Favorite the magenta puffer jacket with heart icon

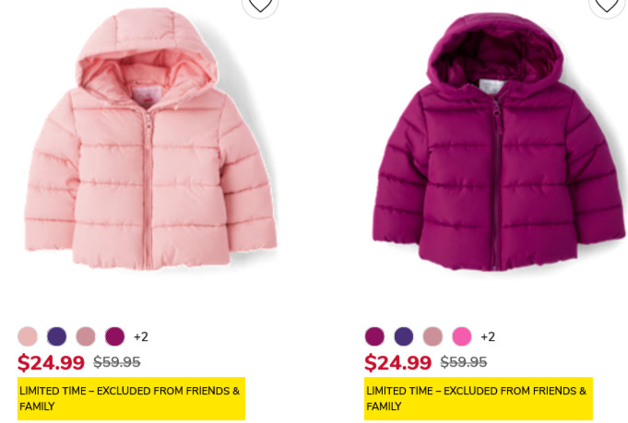pos(607,6)
